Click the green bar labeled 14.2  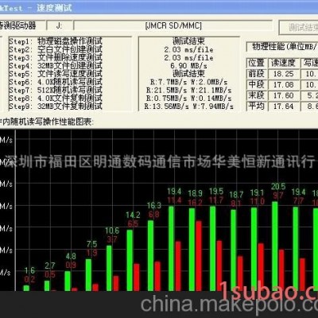[130, 260]
